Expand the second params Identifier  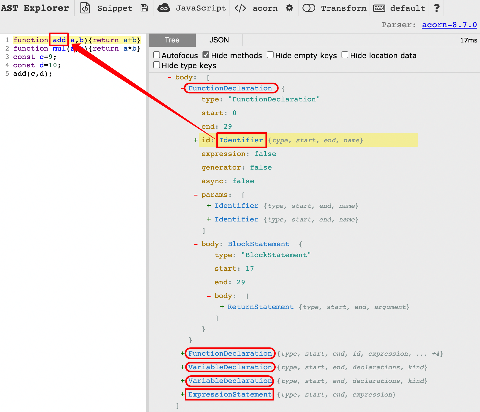click(x=209, y=219)
